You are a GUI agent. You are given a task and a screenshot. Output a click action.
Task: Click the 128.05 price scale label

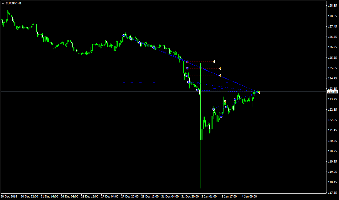[x=332, y=16]
